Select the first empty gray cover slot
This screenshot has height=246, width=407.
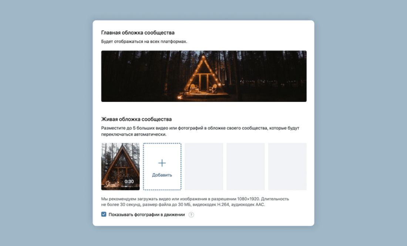(x=204, y=167)
